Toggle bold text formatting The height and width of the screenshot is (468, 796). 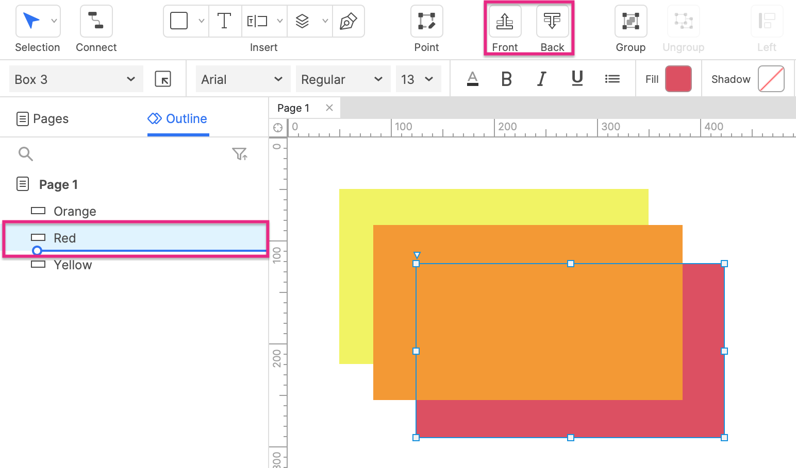pyautogui.click(x=506, y=79)
